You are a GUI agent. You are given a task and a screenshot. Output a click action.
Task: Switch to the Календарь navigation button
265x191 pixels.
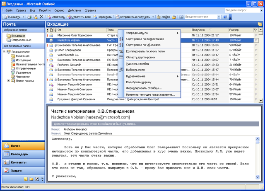click(23, 154)
